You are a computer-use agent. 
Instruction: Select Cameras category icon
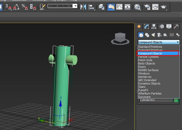(x=159, y=35)
